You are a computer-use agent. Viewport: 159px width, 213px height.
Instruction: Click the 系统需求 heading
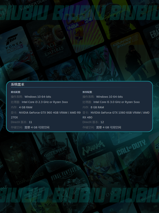(18, 85)
